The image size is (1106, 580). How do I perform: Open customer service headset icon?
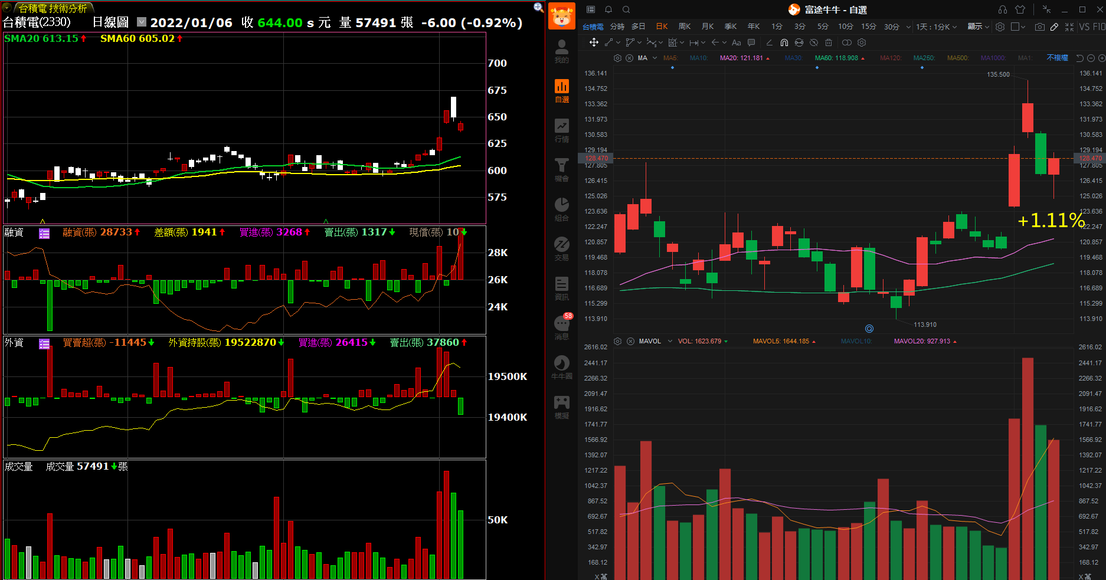click(1003, 9)
